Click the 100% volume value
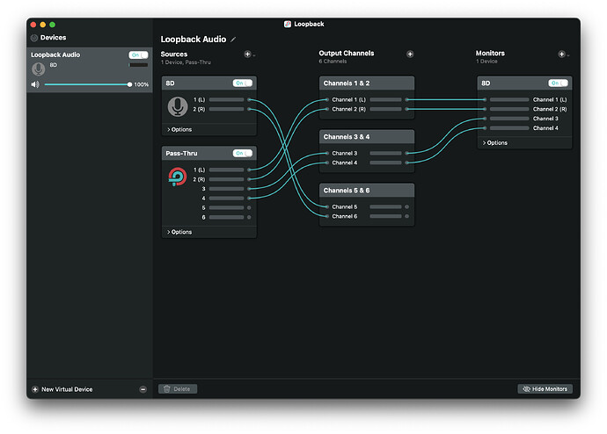 click(142, 84)
